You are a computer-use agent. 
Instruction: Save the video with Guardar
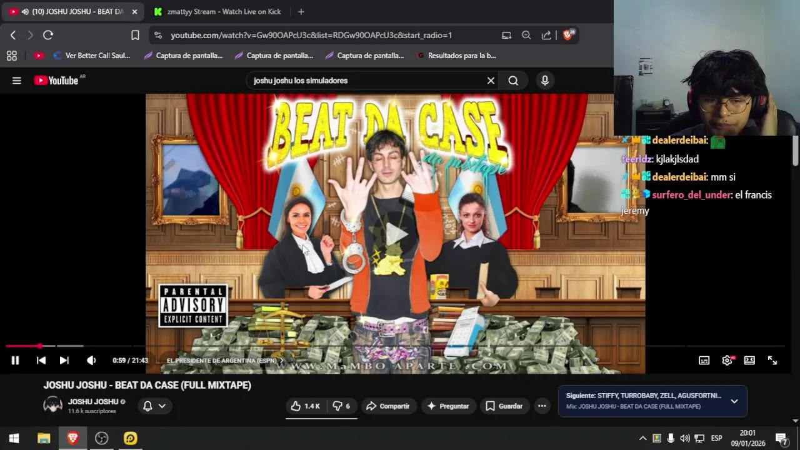504,406
